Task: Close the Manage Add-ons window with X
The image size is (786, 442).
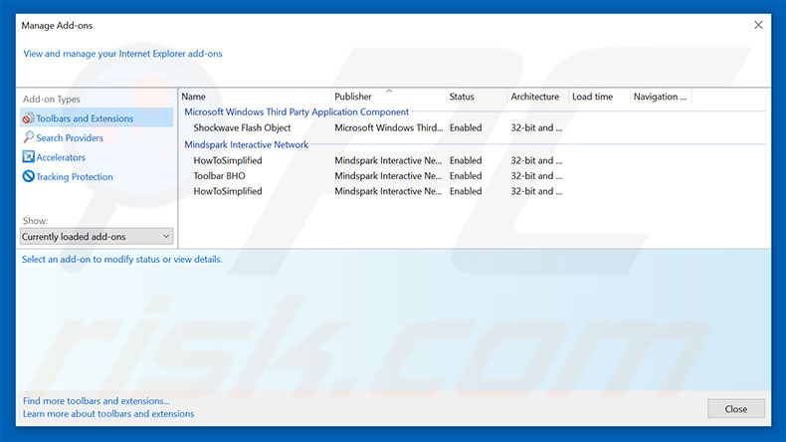Action: (x=759, y=24)
